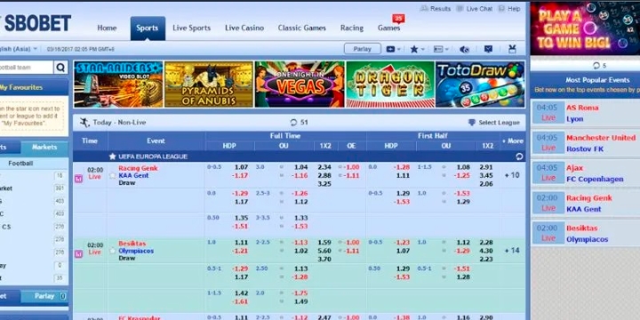The width and height of the screenshot is (640, 320).
Task: Click the football player icon beside Today
Action: click(x=84, y=123)
